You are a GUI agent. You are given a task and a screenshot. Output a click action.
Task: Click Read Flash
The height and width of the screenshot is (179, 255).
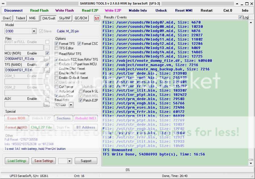pyautogui.click(x=39, y=10)
